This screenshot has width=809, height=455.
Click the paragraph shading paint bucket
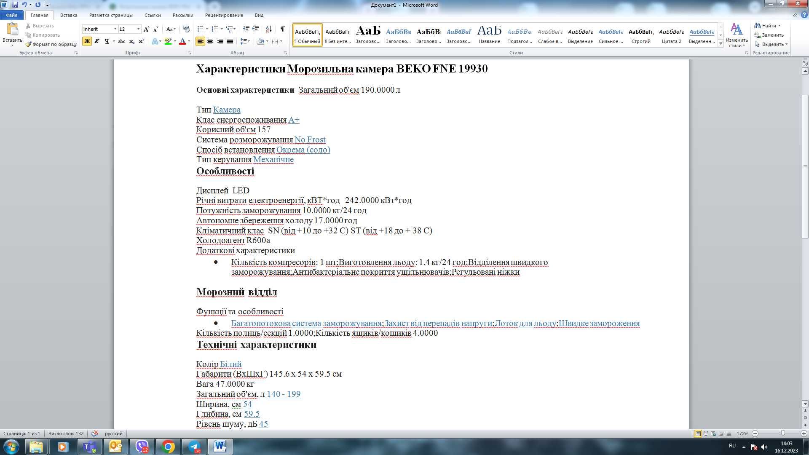[x=261, y=41]
